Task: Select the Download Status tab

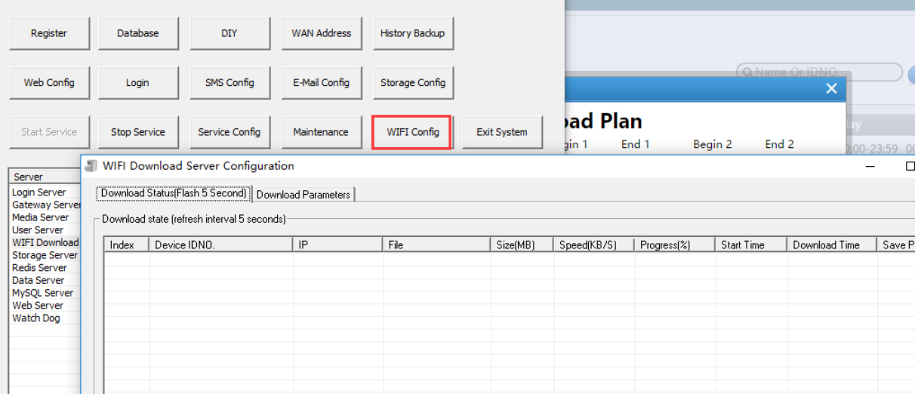Action: tap(174, 193)
